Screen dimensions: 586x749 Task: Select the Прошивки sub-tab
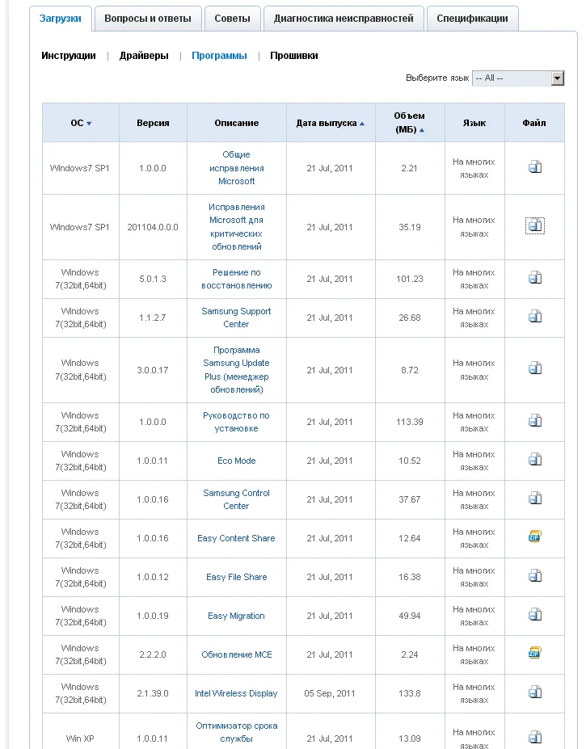tap(294, 56)
